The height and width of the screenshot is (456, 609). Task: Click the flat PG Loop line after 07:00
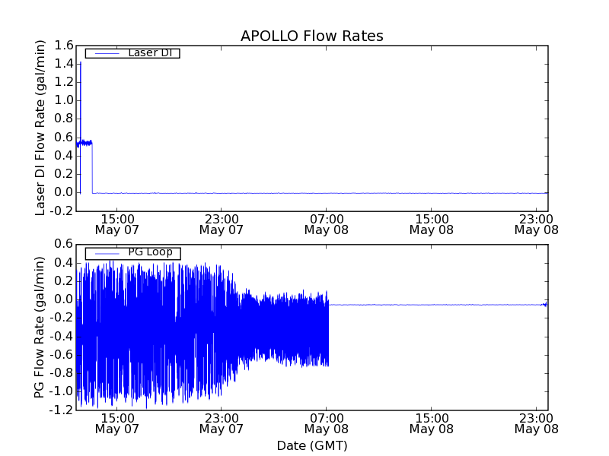point(434,305)
